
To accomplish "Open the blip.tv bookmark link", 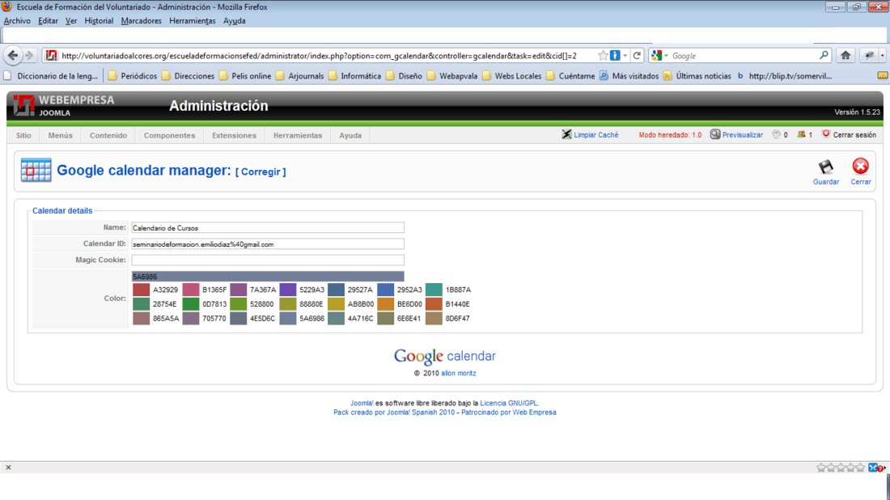I will click(x=785, y=75).
